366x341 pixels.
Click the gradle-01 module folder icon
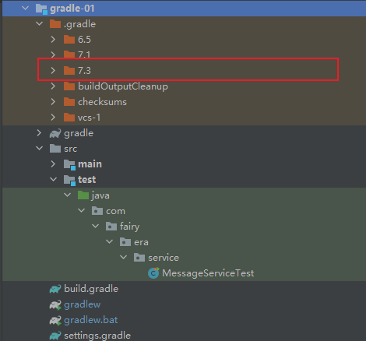click(x=41, y=9)
